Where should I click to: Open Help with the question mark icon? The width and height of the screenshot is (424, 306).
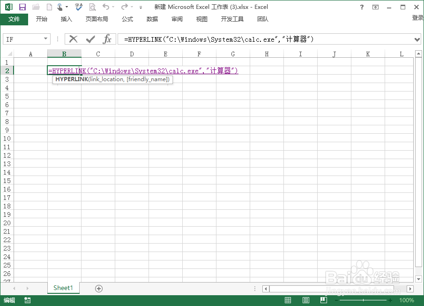(x=362, y=7)
